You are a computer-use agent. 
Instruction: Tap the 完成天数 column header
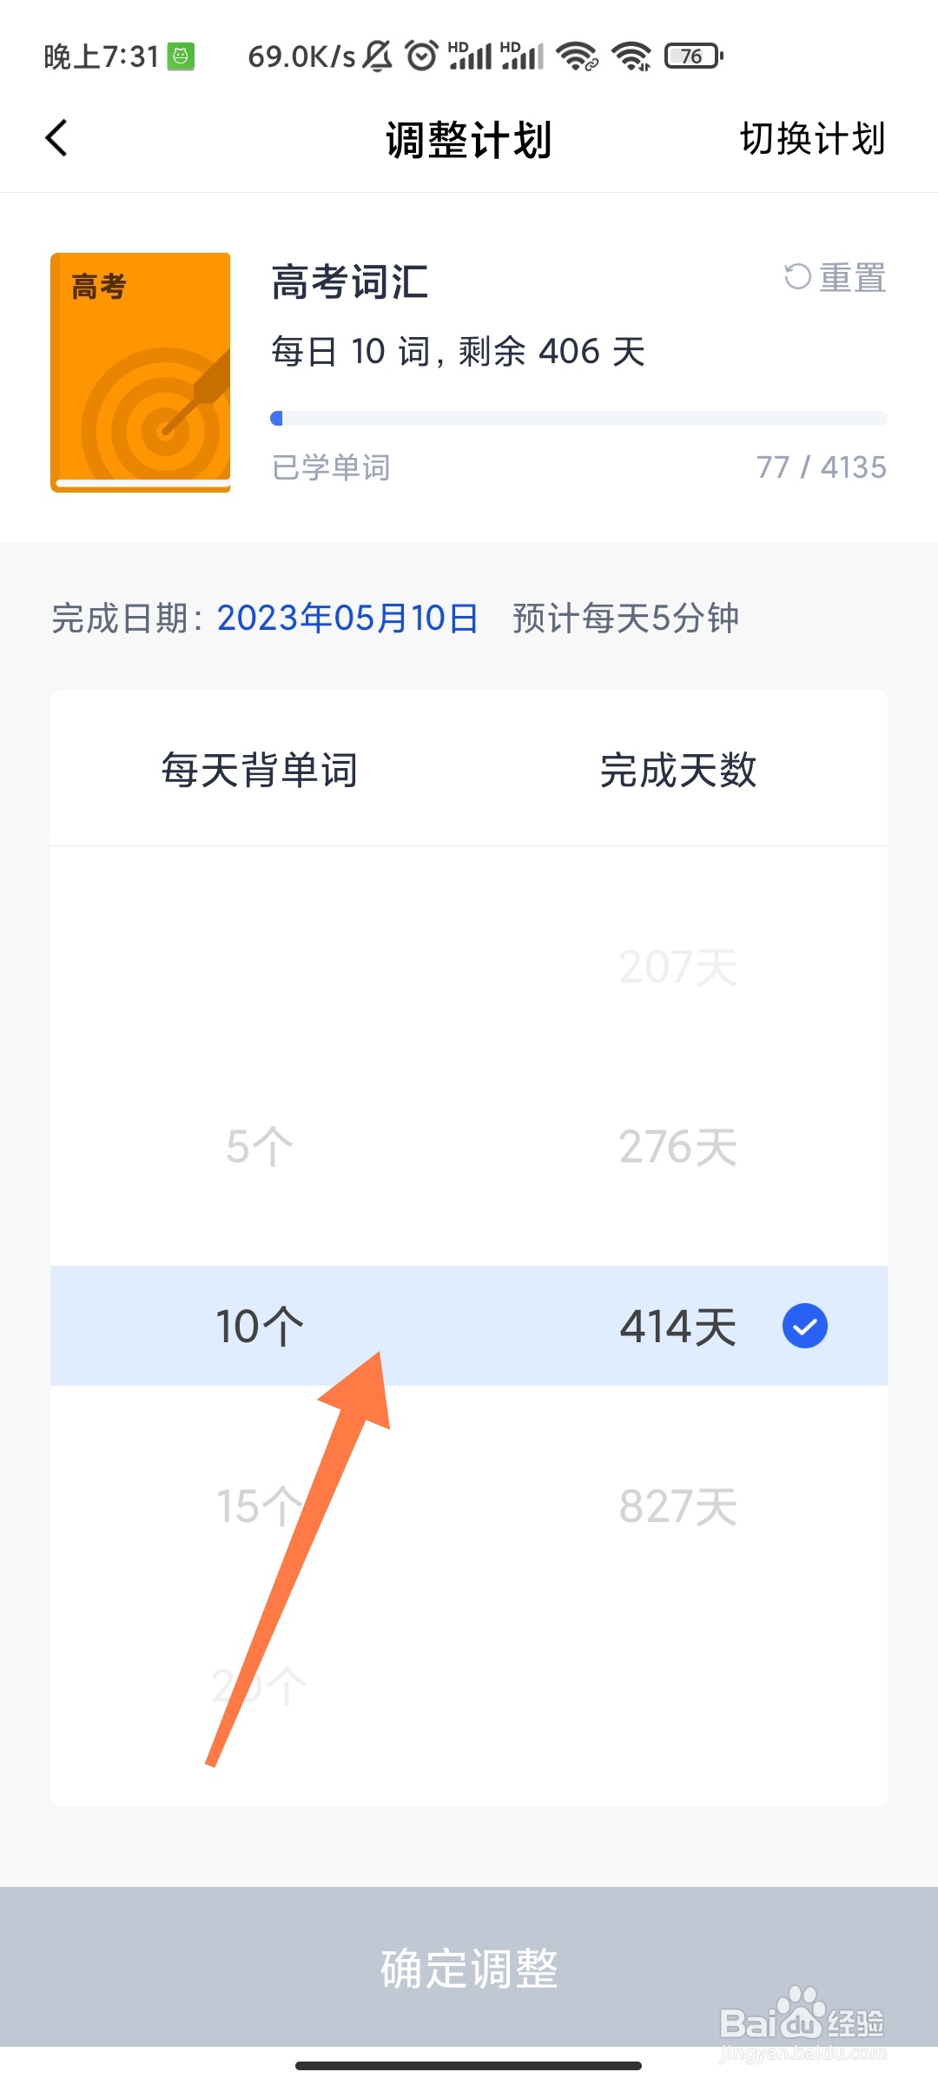[x=677, y=770]
